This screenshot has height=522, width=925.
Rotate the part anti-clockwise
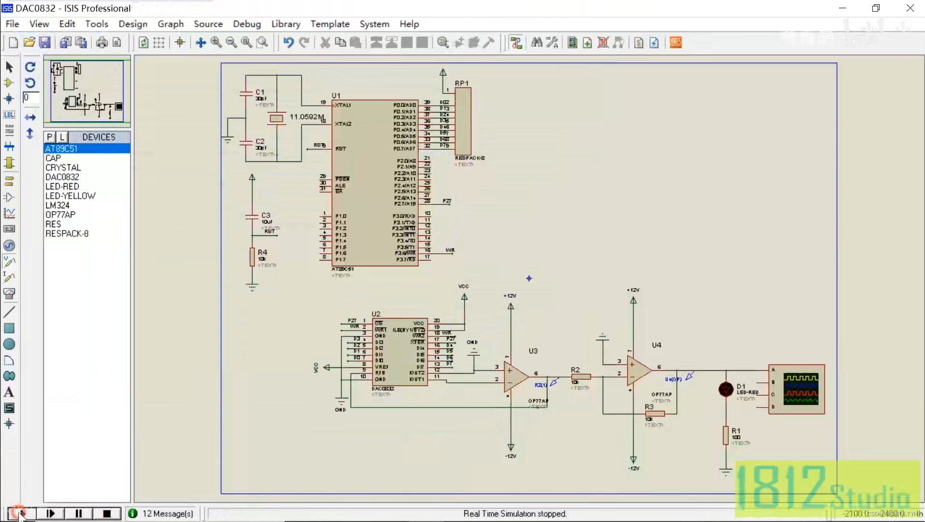coord(30,83)
